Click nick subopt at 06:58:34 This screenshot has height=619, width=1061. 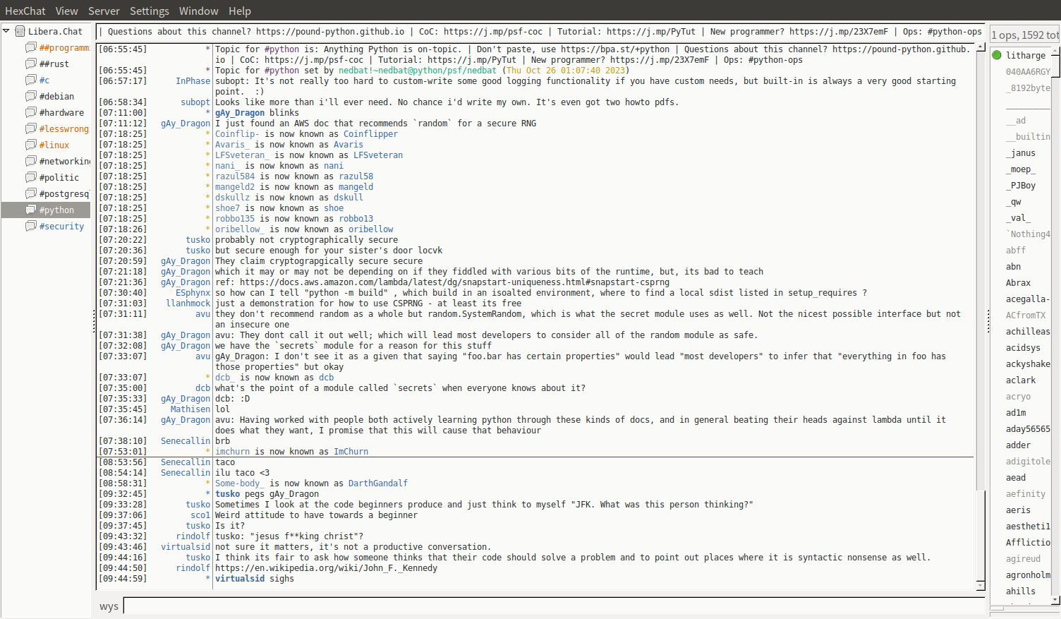pos(195,102)
